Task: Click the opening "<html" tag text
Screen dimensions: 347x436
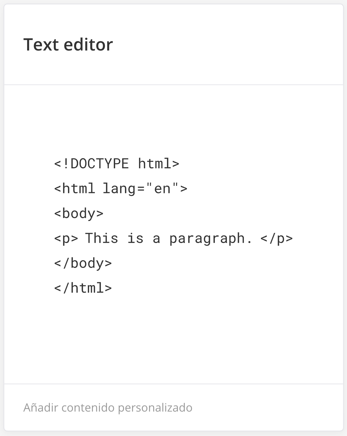Action: tap(75, 189)
